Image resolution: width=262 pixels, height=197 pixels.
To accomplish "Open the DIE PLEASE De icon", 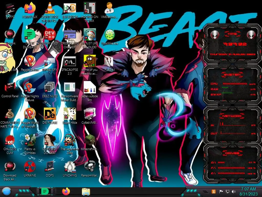I will pyautogui.click(x=50, y=114).
